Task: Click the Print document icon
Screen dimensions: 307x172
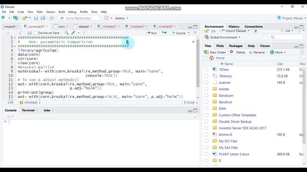Action: (52, 18)
